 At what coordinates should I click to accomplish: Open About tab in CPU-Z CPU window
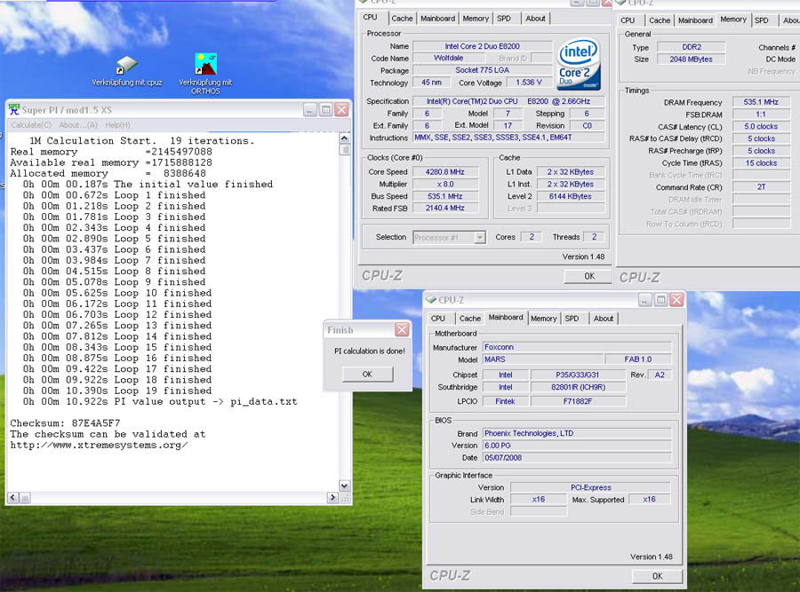535,19
